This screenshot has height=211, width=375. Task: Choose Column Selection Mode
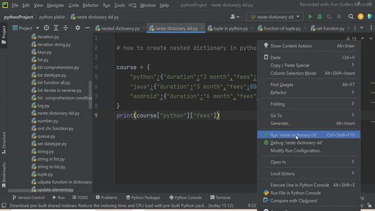pos(309,73)
